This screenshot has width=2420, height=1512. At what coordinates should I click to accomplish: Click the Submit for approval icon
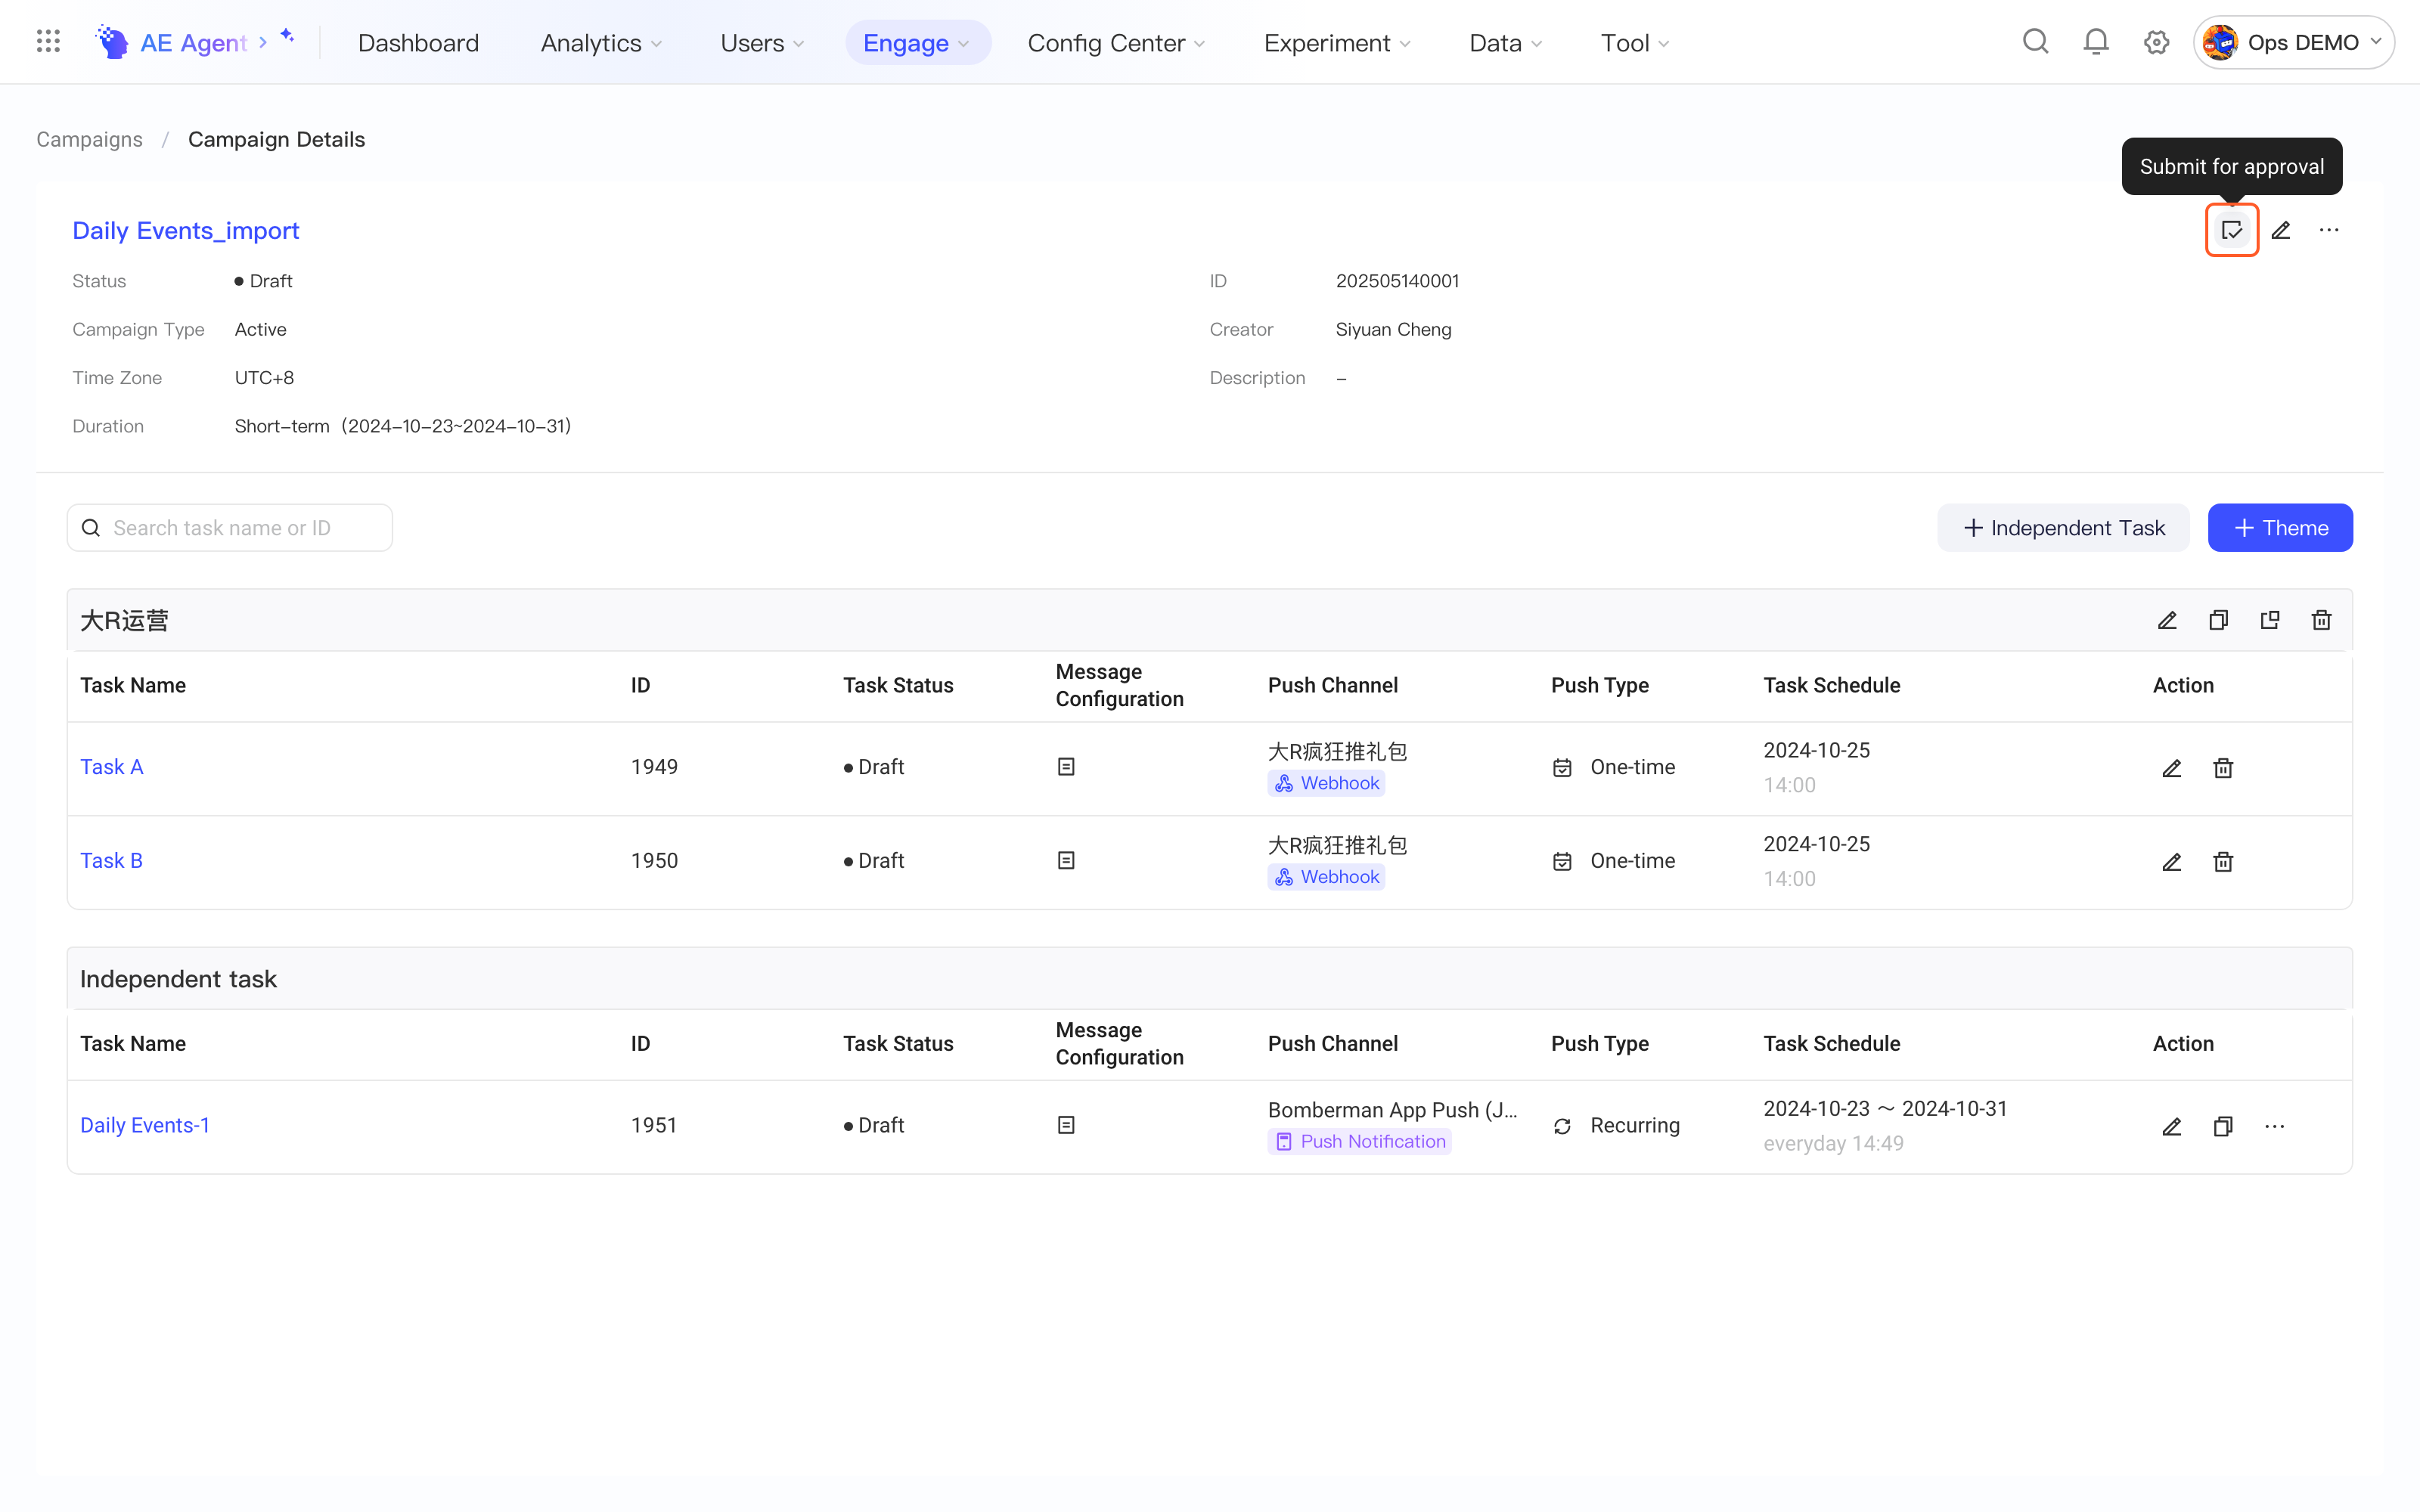click(2231, 230)
